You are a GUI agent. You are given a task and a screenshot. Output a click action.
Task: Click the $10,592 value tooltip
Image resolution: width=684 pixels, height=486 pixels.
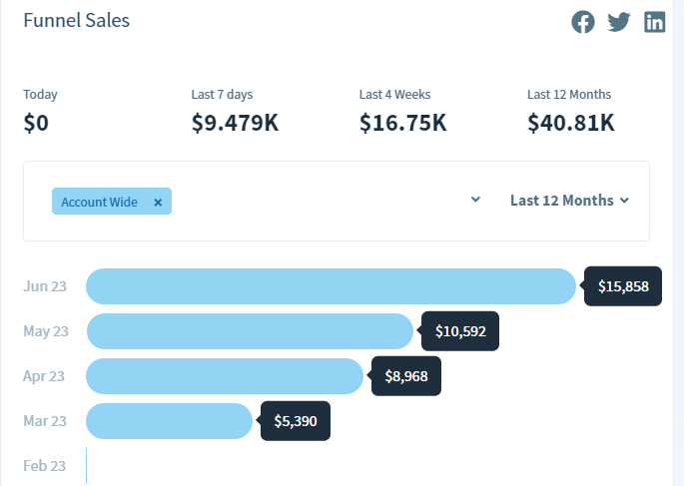pyautogui.click(x=460, y=331)
